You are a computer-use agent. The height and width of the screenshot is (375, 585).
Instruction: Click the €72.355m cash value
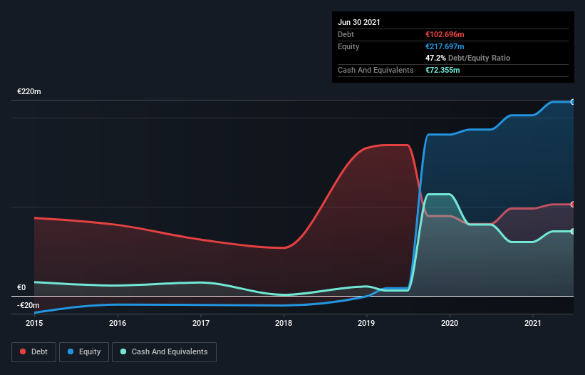[x=442, y=70]
